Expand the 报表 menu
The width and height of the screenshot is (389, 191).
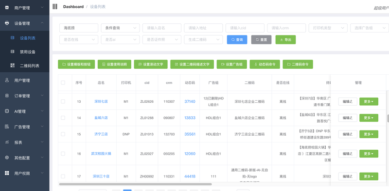(x=25, y=142)
